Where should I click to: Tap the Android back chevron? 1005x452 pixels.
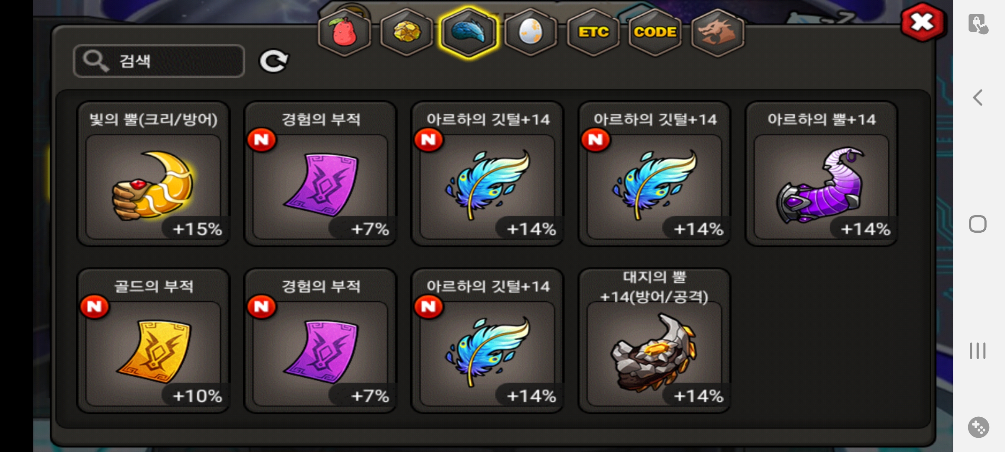(x=978, y=98)
